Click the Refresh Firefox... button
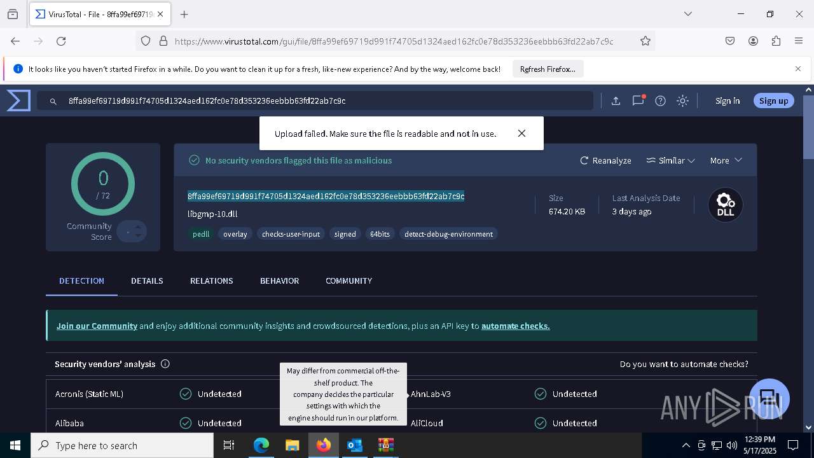Screen dimensions: 814x458 (x=548, y=69)
